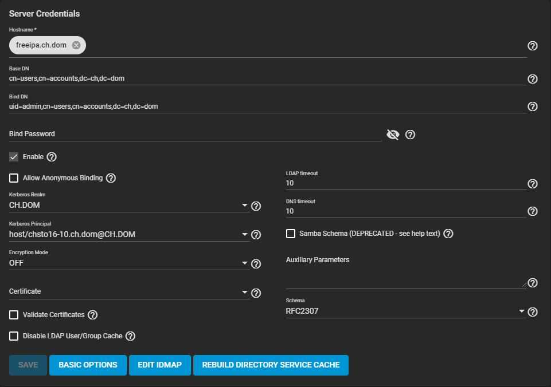
Task: Check Allow Anonymous Binding
Action: (x=14, y=178)
